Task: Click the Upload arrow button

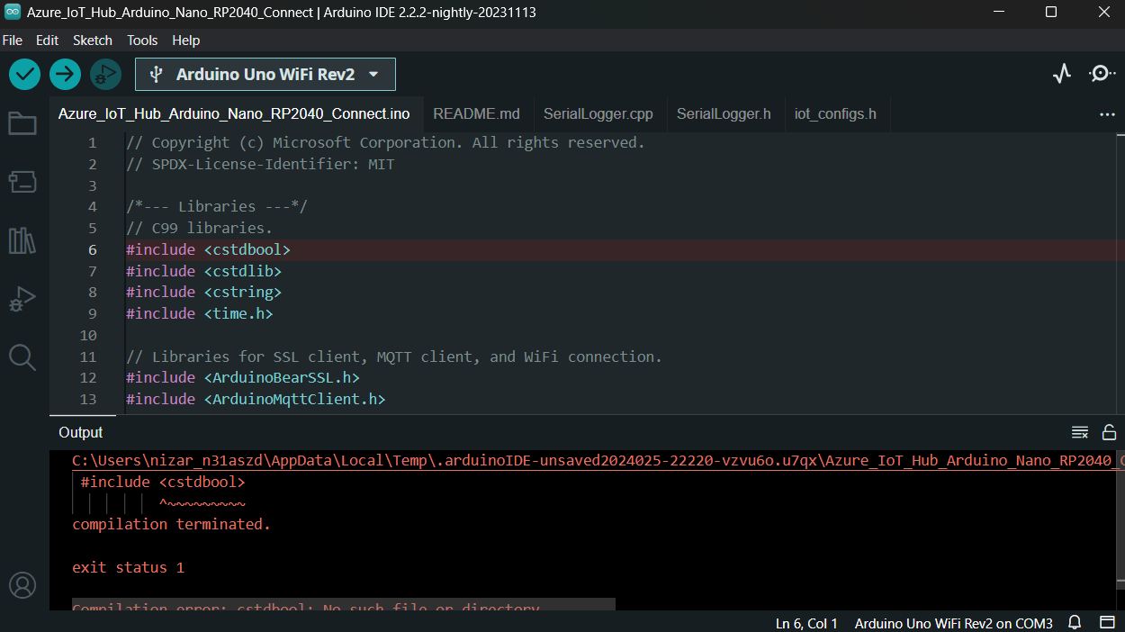Action: pos(65,74)
